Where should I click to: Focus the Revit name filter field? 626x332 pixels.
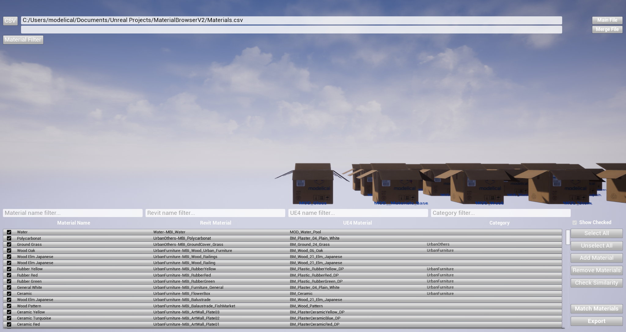pos(215,213)
